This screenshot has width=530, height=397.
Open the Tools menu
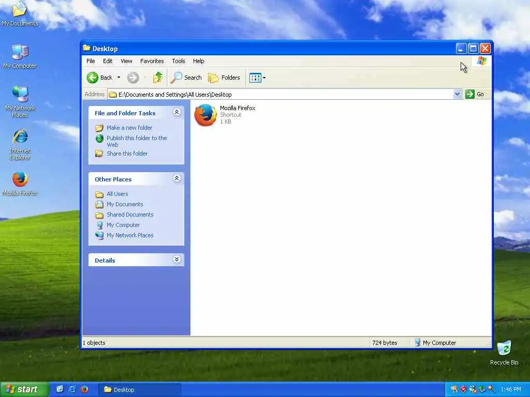pos(179,61)
